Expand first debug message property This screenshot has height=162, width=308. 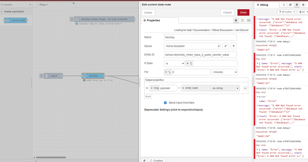click(x=258, y=19)
